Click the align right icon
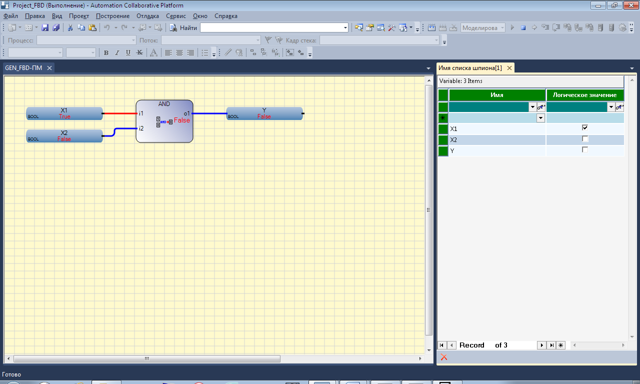The height and width of the screenshot is (384, 640). (x=190, y=52)
